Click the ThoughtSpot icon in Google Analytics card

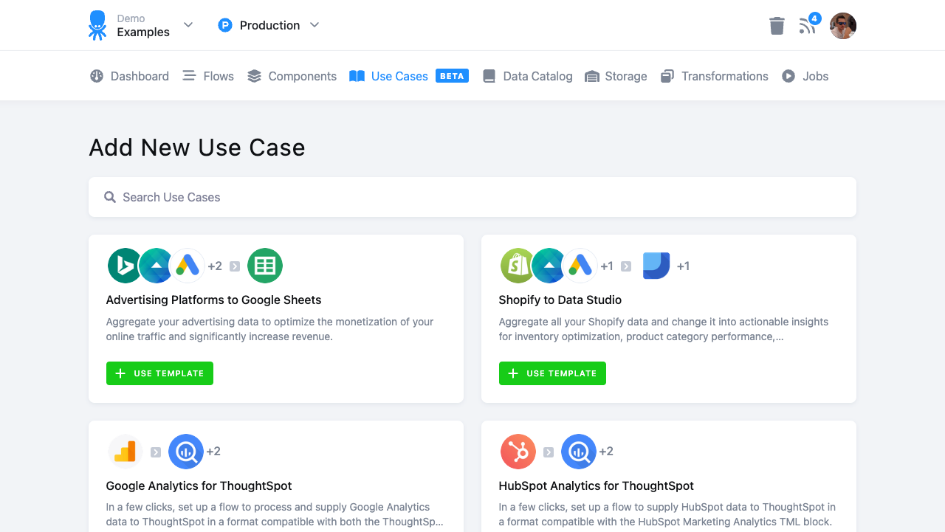(x=186, y=452)
